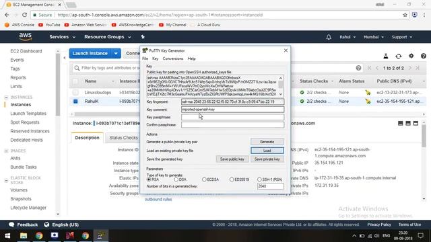
Task: Open the AWS notifications bell
Action: [329, 37]
